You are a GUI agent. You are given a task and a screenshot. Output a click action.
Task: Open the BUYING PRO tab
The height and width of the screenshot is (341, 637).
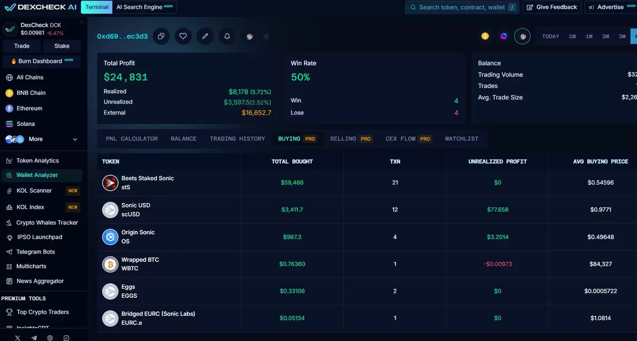pos(297,139)
